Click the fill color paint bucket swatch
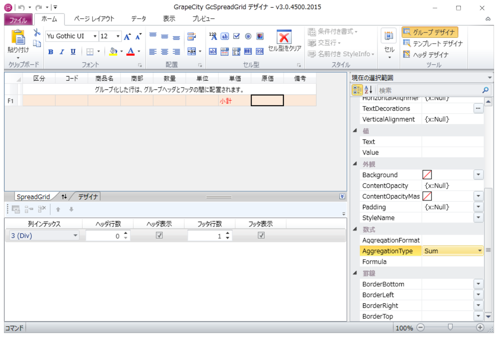498x337 pixels. [x=113, y=52]
